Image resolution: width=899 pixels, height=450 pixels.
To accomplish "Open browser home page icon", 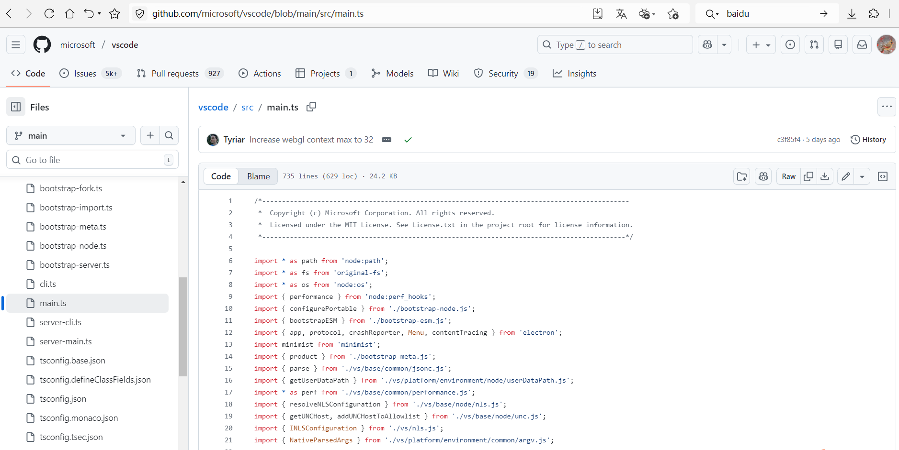I will [70, 13].
